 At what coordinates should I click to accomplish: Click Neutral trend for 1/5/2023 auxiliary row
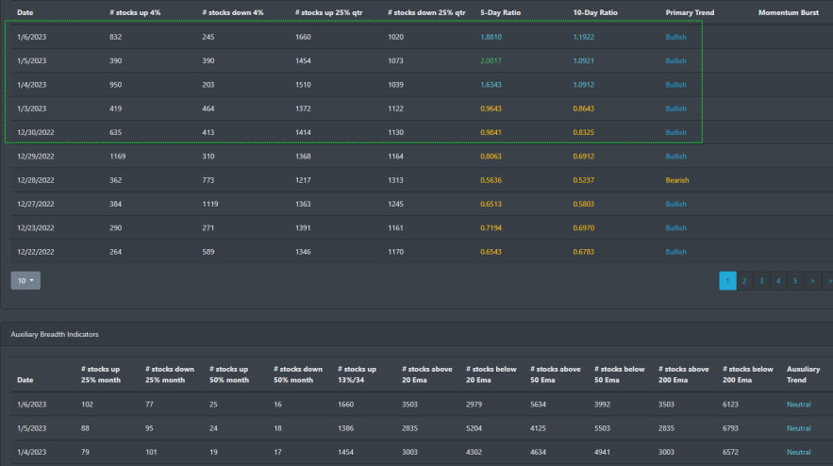(798, 428)
